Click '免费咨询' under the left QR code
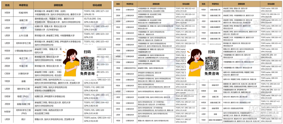Viewport: 283px width, 124px height. click(87, 74)
